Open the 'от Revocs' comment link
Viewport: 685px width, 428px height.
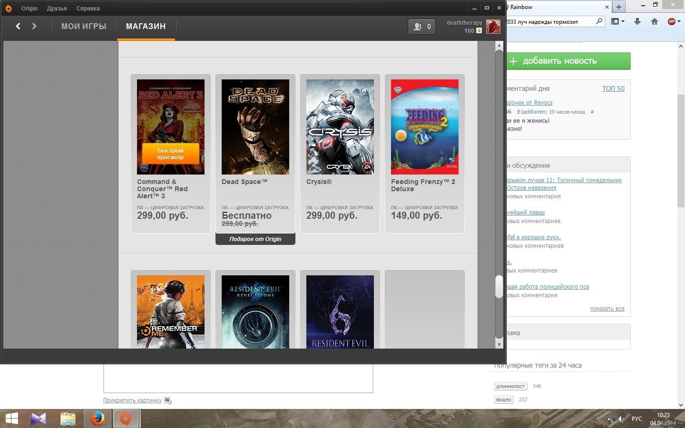529,102
